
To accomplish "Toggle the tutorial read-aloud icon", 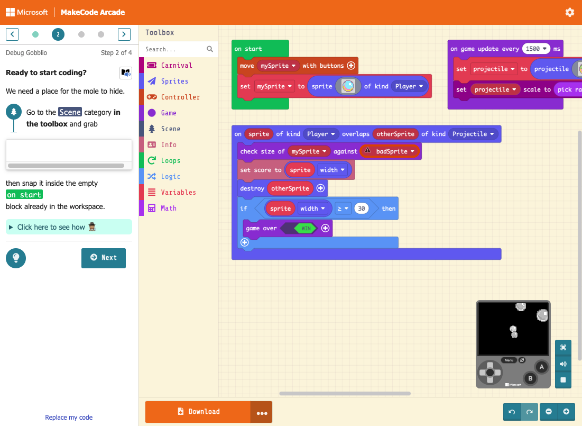I will [126, 72].
